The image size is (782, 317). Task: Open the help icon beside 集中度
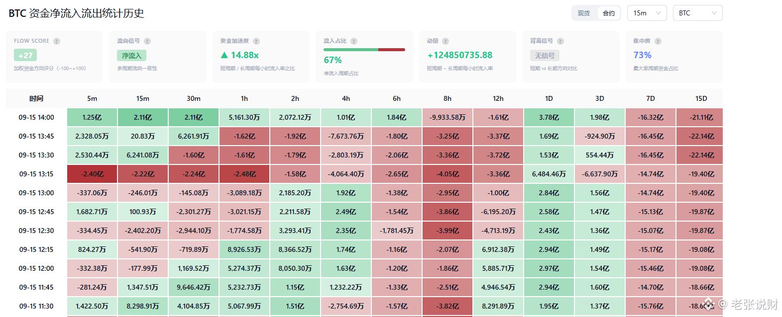pos(658,41)
